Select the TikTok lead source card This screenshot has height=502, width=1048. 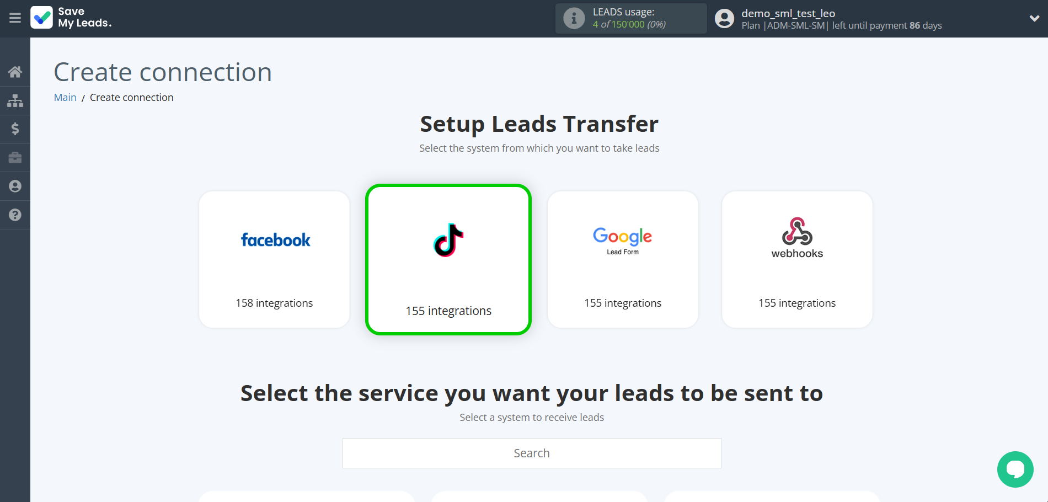(x=448, y=259)
